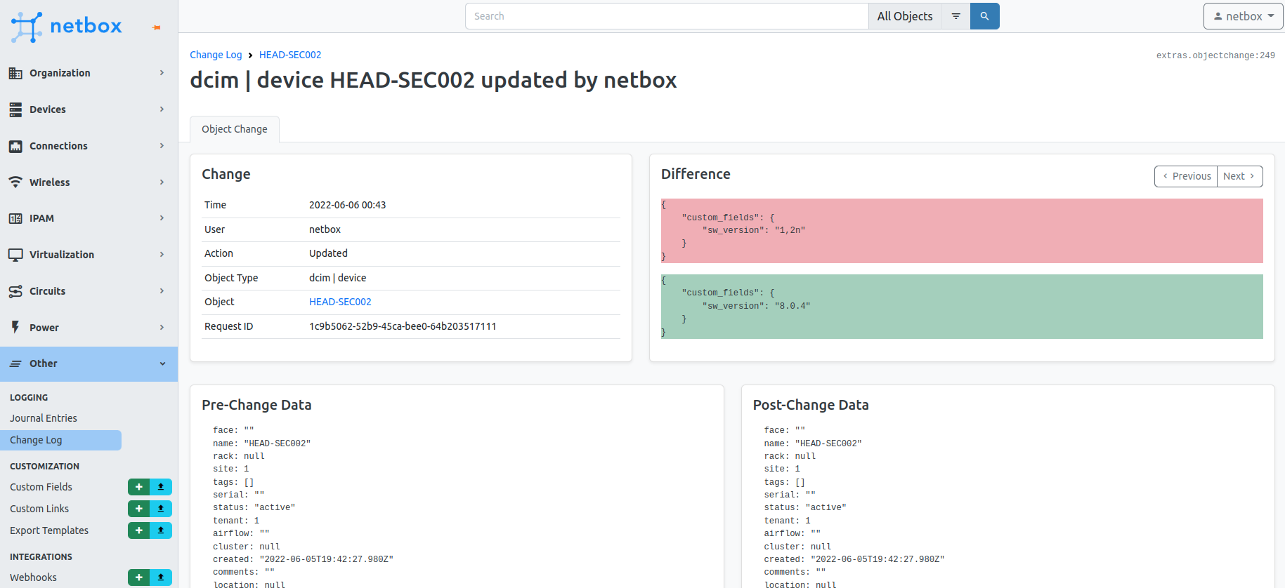Expand the Connections menu chevron
The width and height of the screenshot is (1285, 588).
[x=162, y=146]
